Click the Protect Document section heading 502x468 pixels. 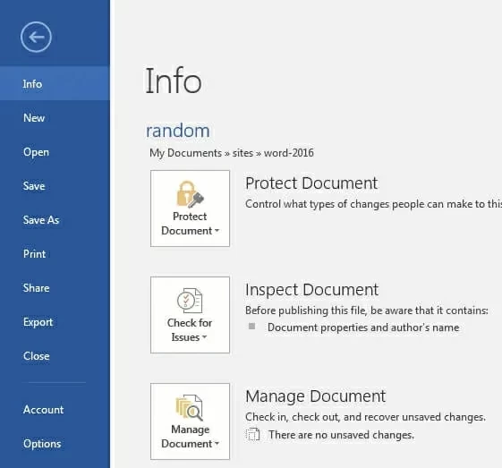pos(311,183)
